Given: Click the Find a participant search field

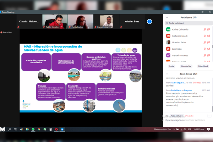Looking at the screenshot, I should point(188,23).
